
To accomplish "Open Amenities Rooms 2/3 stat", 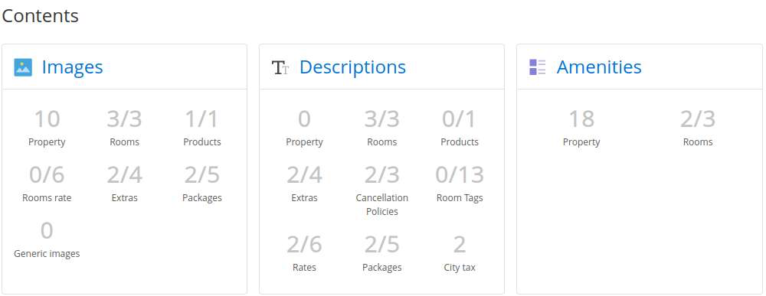I will pyautogui.click(x=698, y=128).
